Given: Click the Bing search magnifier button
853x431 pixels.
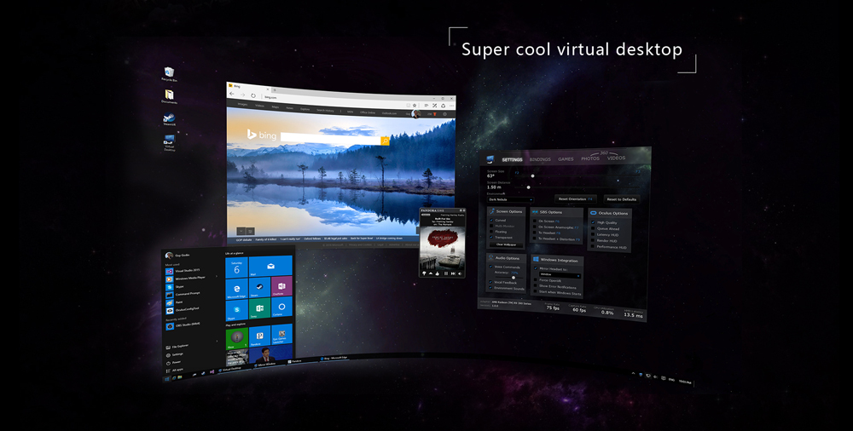Looking at the screenshot, I should pos(386,141).
